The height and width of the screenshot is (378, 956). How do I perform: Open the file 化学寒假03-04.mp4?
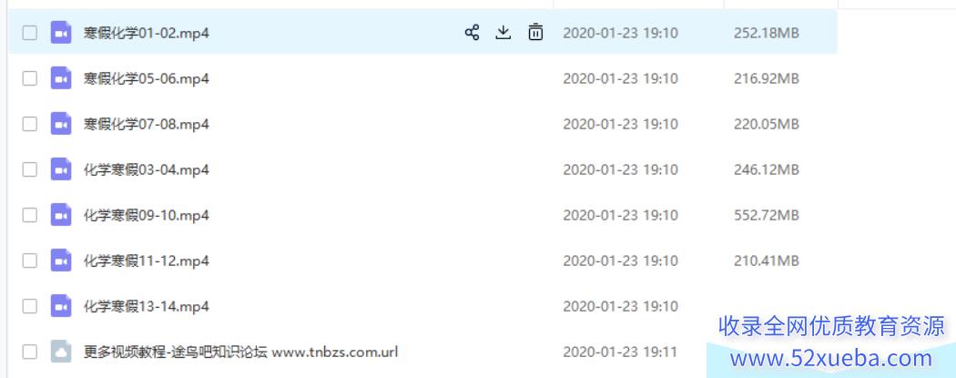pyautogui.click(x=147, y=169)
